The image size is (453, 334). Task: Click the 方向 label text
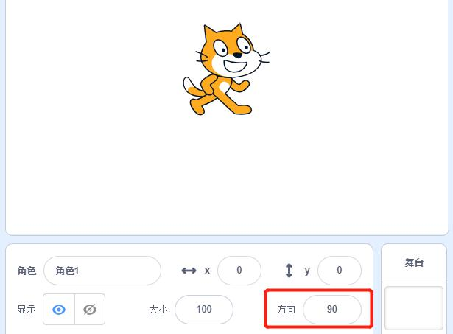pyautogui.click(x=286, y=310)
